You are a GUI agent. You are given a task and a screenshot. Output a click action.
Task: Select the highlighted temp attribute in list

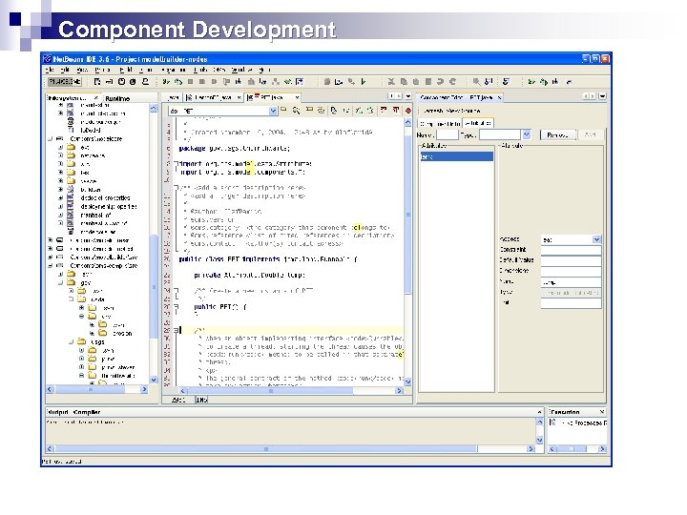(456, 156)
